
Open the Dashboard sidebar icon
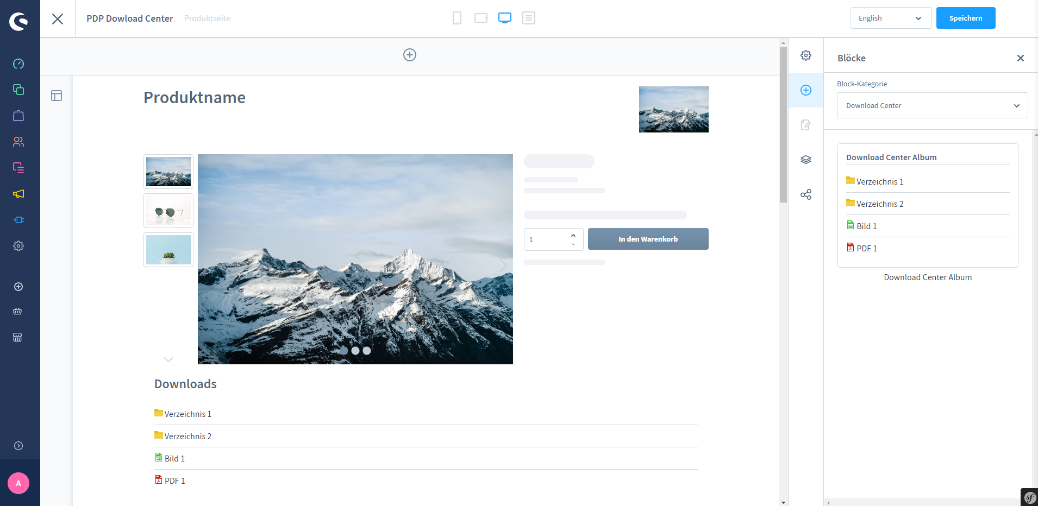(x=18, y=64)
